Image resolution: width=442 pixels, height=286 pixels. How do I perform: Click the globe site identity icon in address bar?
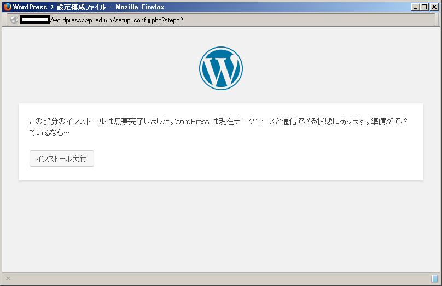tap(14, 20)
